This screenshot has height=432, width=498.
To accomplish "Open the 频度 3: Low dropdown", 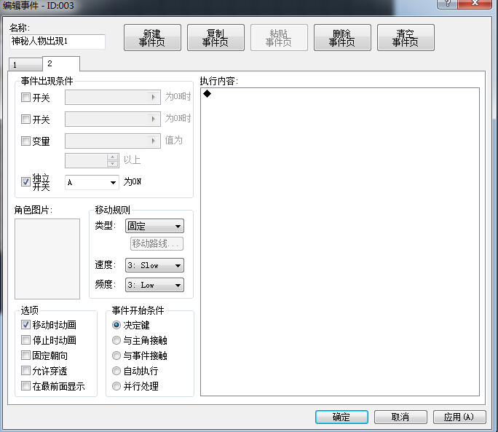I will [154, 285].
